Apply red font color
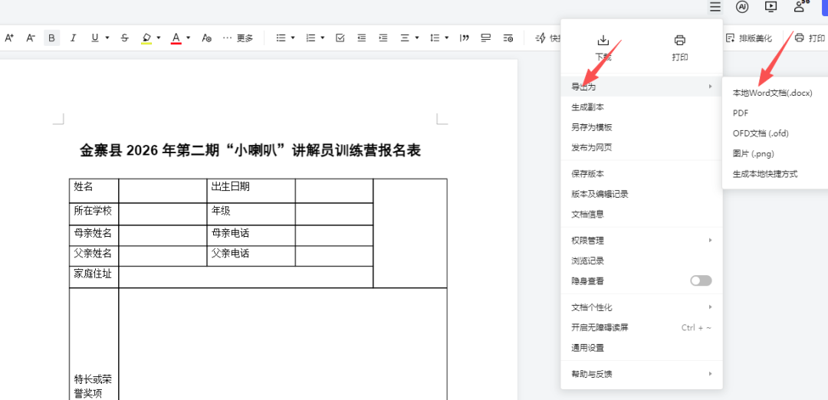This screenshot has height=400, width=828. 176,38
